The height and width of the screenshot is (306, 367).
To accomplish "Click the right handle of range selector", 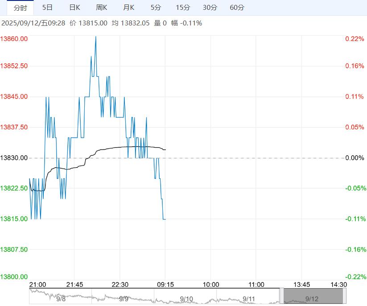I will (344, 296).
